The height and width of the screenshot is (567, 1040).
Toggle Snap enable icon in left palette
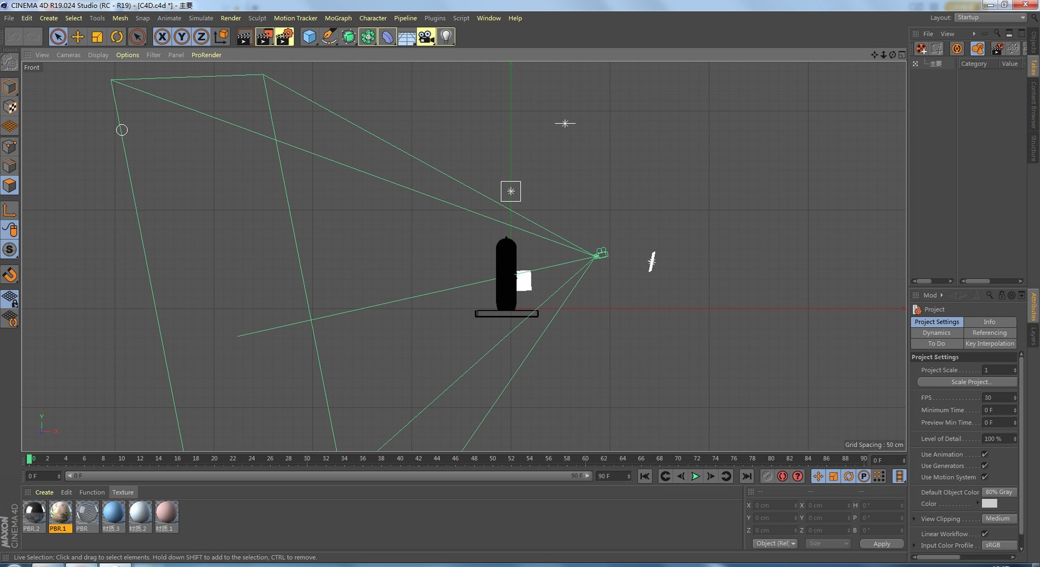(10, 249)
